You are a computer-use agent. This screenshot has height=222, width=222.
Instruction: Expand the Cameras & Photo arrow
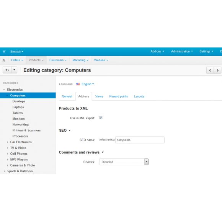click(x=8, y=165)
